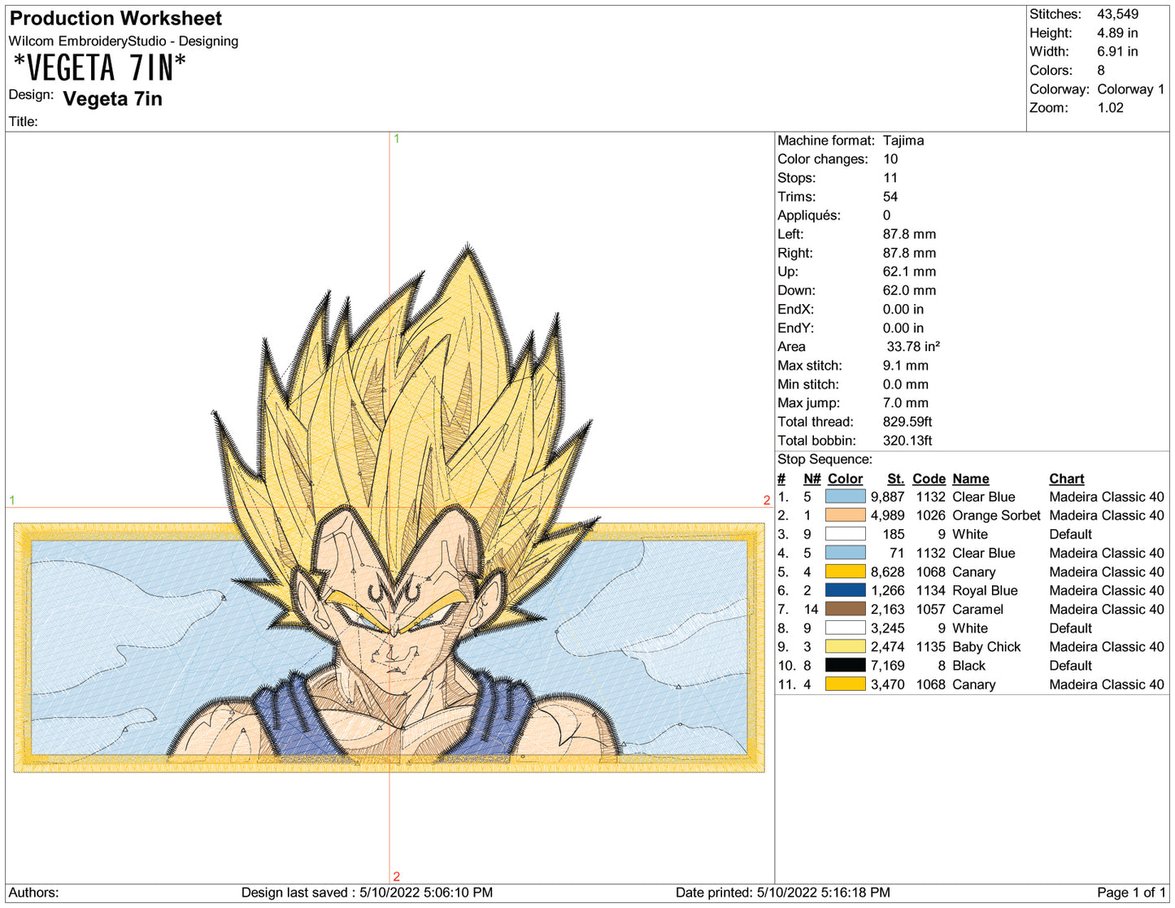This screenshot has height=908, width=1175.
Task: Click the Min stitch value '0.0 mm'
Action: (x=905, y=384)
